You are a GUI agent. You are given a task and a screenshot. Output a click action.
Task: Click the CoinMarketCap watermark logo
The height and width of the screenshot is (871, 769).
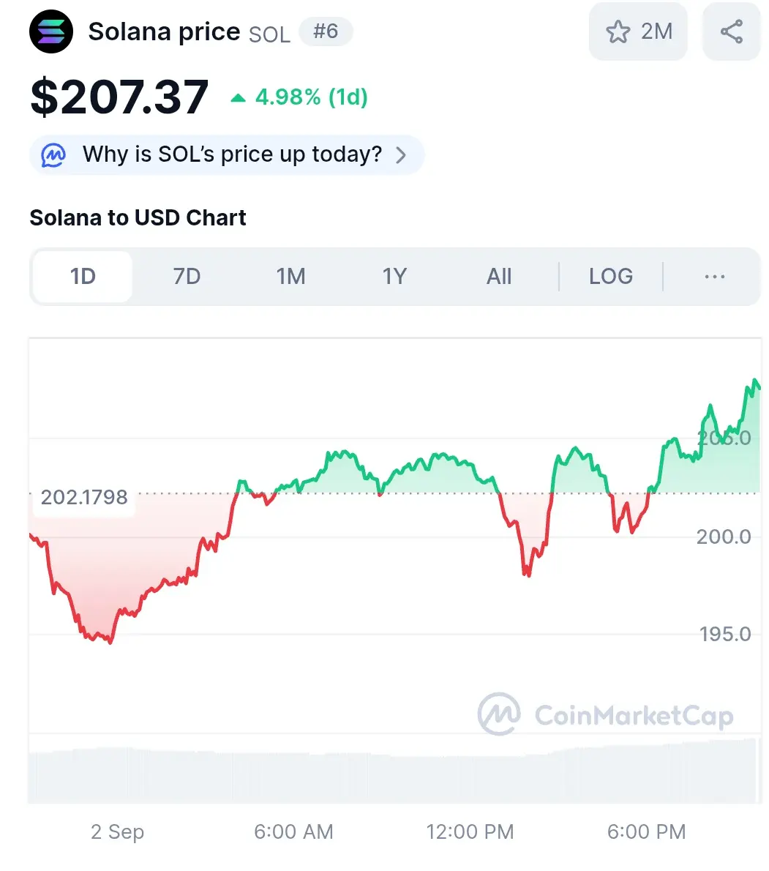pyautogui.click(x=606, y=714)
